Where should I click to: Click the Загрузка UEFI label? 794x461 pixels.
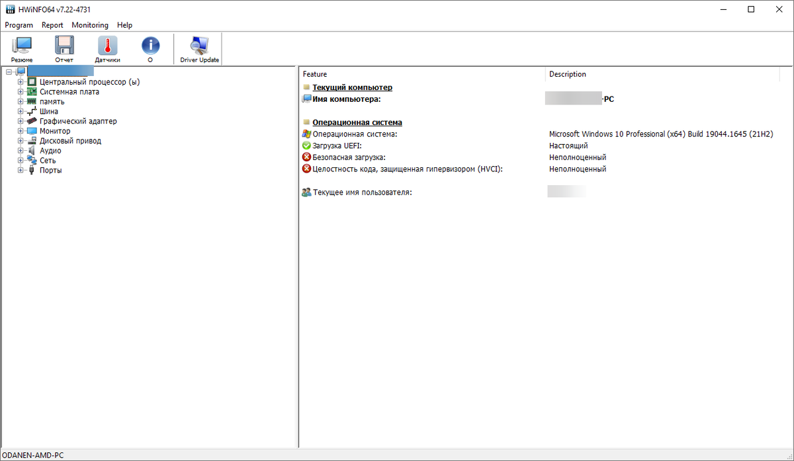coord(337,146)
